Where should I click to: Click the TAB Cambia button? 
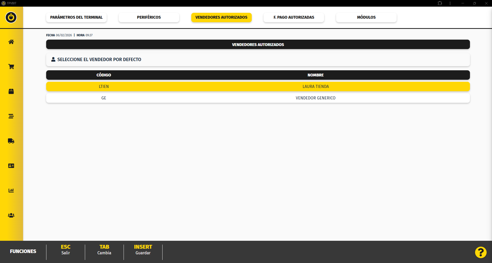(104, 250)
